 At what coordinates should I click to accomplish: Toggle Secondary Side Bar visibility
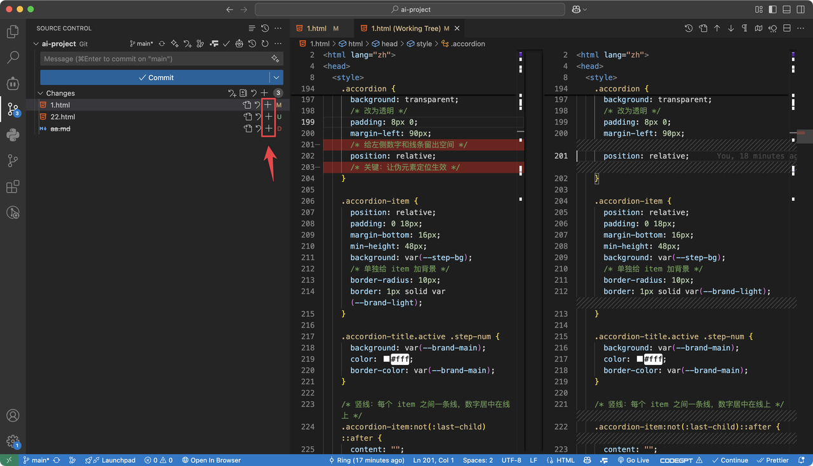(x=800, y=10)
